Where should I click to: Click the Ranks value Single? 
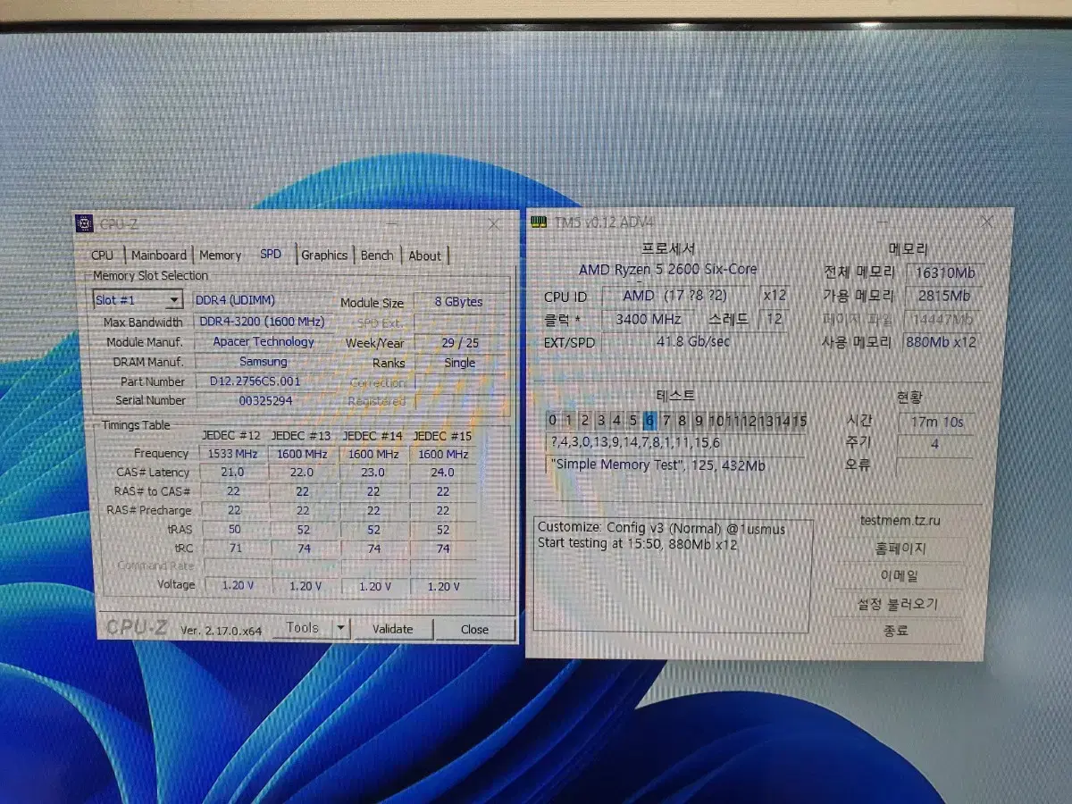click(460, 363)
